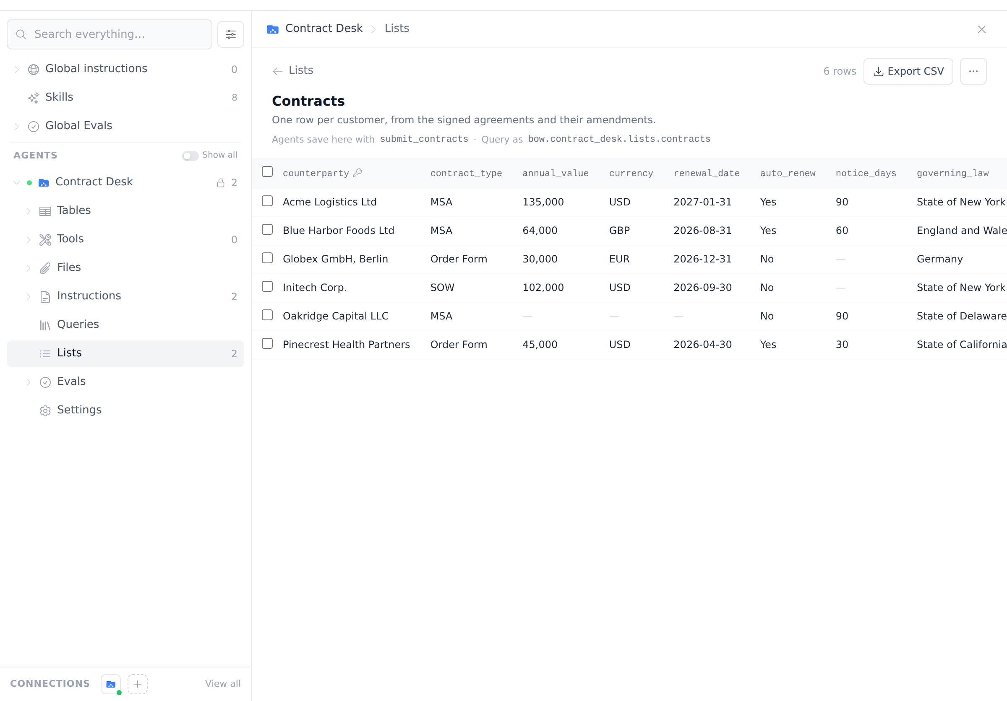Click the key icon beside counterparty header
This screenshot has width=1007, height=701.
pos(357,172)
